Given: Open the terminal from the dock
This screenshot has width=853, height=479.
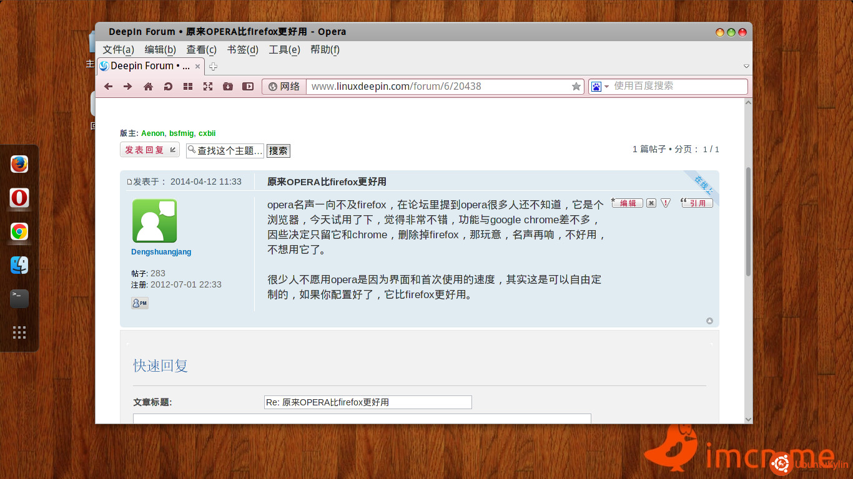Looking at the screenshot, I should pos(19,299).
